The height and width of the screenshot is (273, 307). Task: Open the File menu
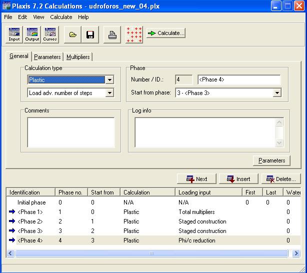click(x=8, y=17)
